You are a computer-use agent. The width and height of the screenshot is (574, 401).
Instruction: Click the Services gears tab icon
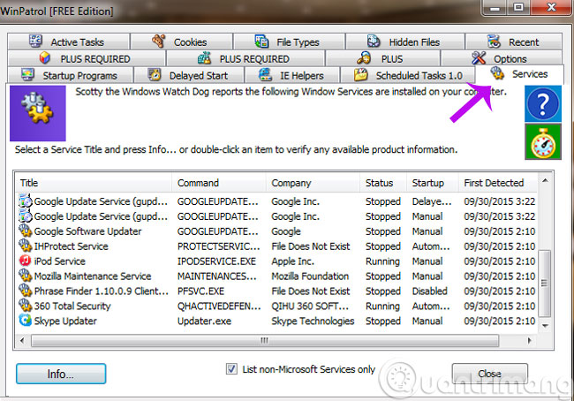497,73
